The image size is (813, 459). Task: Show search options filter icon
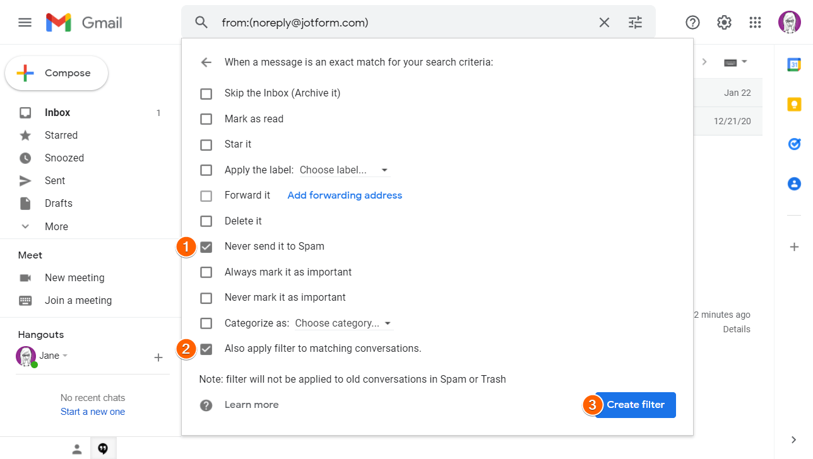pyautogui.click(x=635, y=23)
